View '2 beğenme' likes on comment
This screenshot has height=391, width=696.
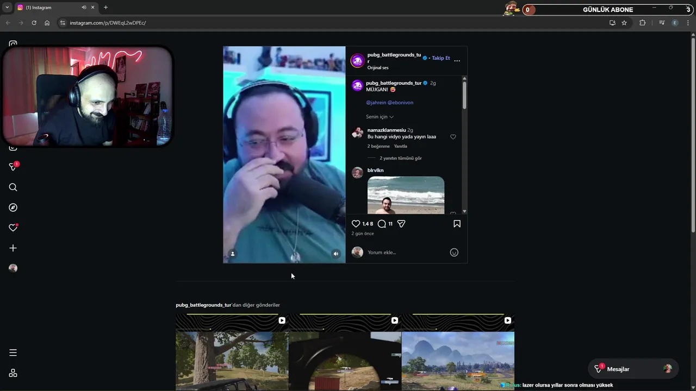[x=378, y=147]
